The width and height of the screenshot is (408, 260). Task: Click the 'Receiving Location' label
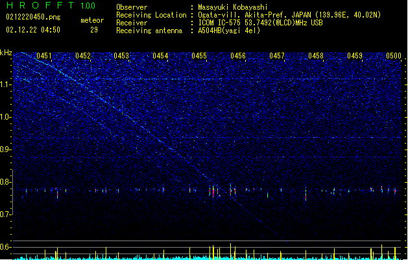coord(151,15)
